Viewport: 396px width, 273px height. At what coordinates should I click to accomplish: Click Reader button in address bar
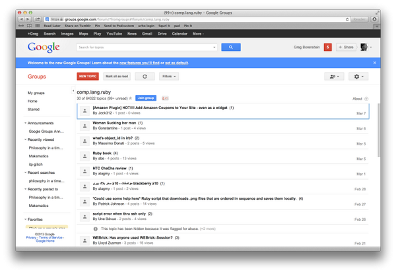[360, 19]
